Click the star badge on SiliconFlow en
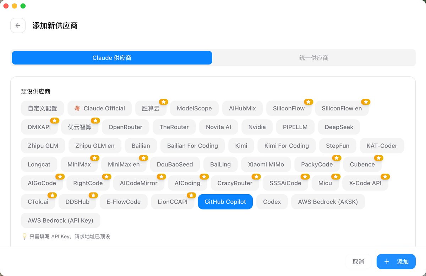This screenshot has width=426, height=276. 366,102
